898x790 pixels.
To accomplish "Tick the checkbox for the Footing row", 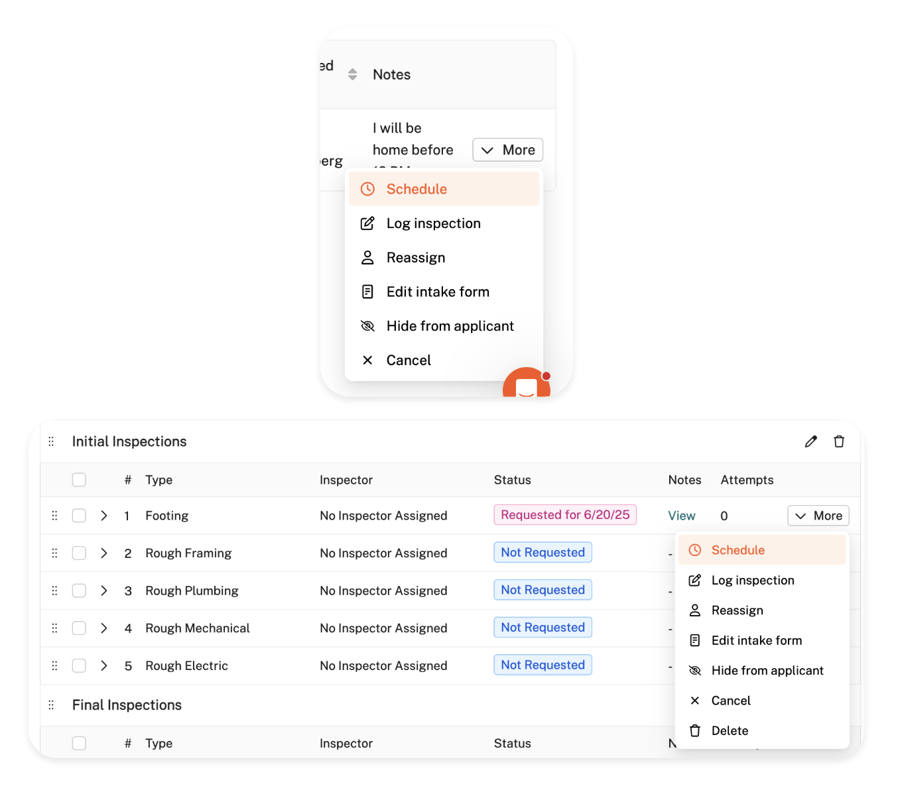I will [79, 516].
